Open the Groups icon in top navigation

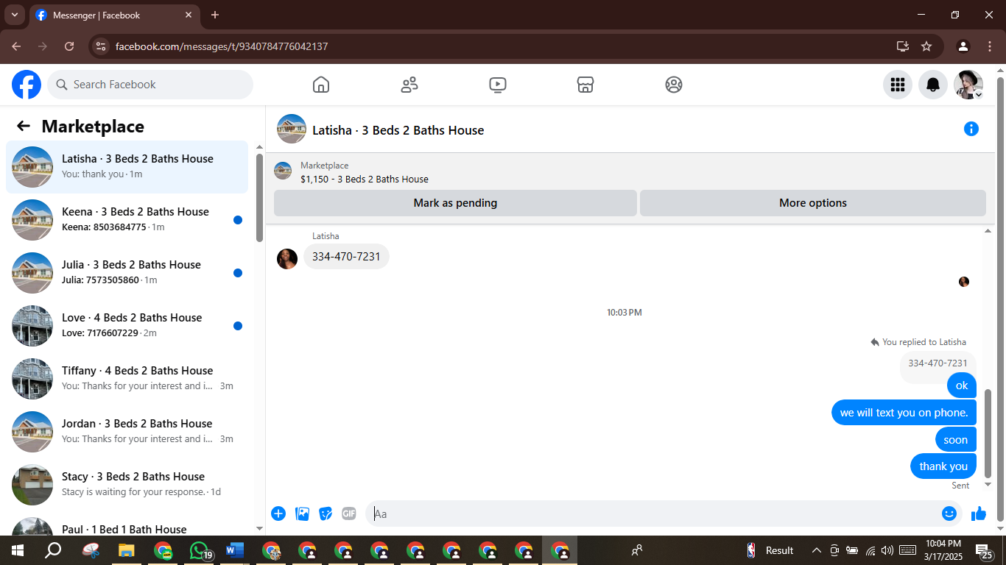click(674, 85)
